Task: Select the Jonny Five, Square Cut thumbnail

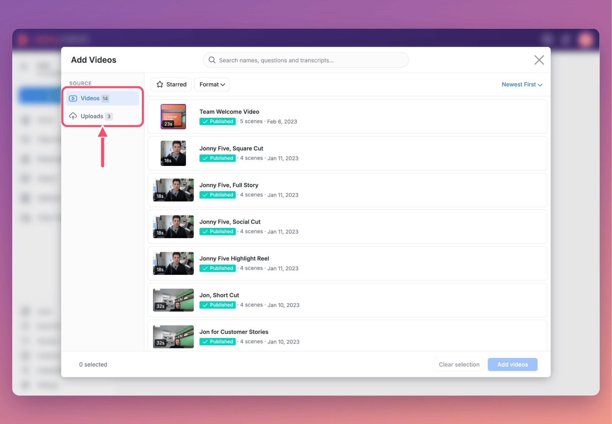Action: pos(173,153)
